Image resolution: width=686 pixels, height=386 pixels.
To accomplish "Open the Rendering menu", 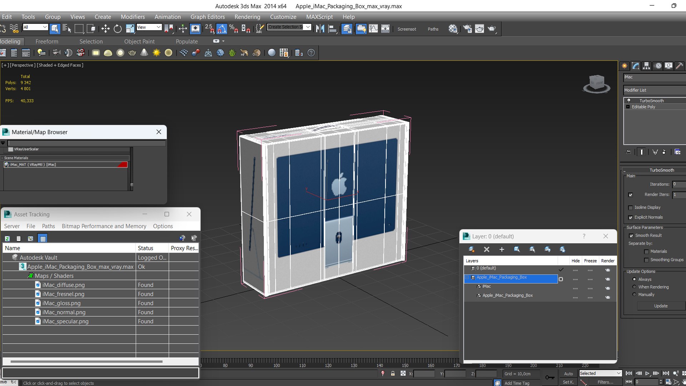I will [247, 17].
